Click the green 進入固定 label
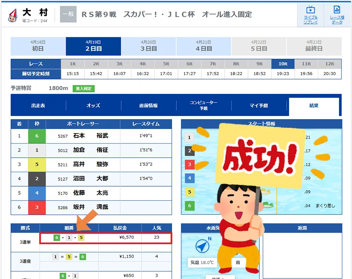Screen dimensions: 352x279 tap(83, 89)
